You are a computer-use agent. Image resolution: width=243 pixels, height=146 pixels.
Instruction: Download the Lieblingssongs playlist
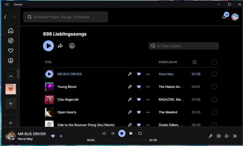tap(72, 46)
